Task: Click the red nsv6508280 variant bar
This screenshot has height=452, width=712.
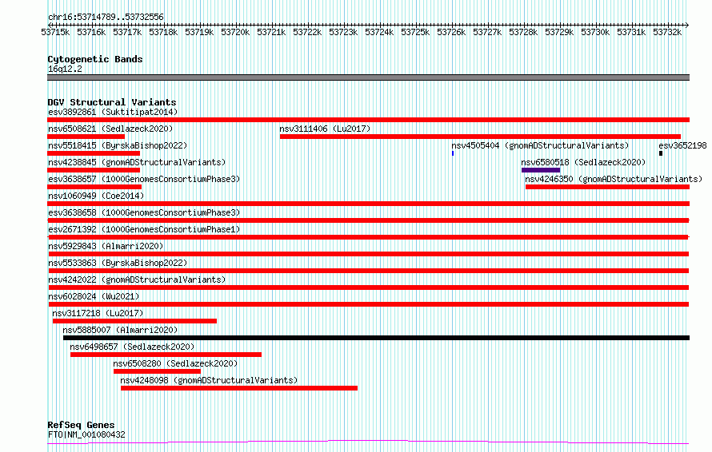Action: pyautogui.click(x=157, y=371)
